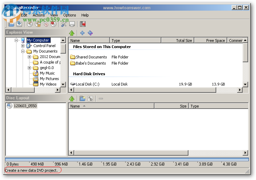Open the Actions menu
Image resolution: width=256 pixels, height=180 pixels.
pyautogui.click(x=38, y=15)
